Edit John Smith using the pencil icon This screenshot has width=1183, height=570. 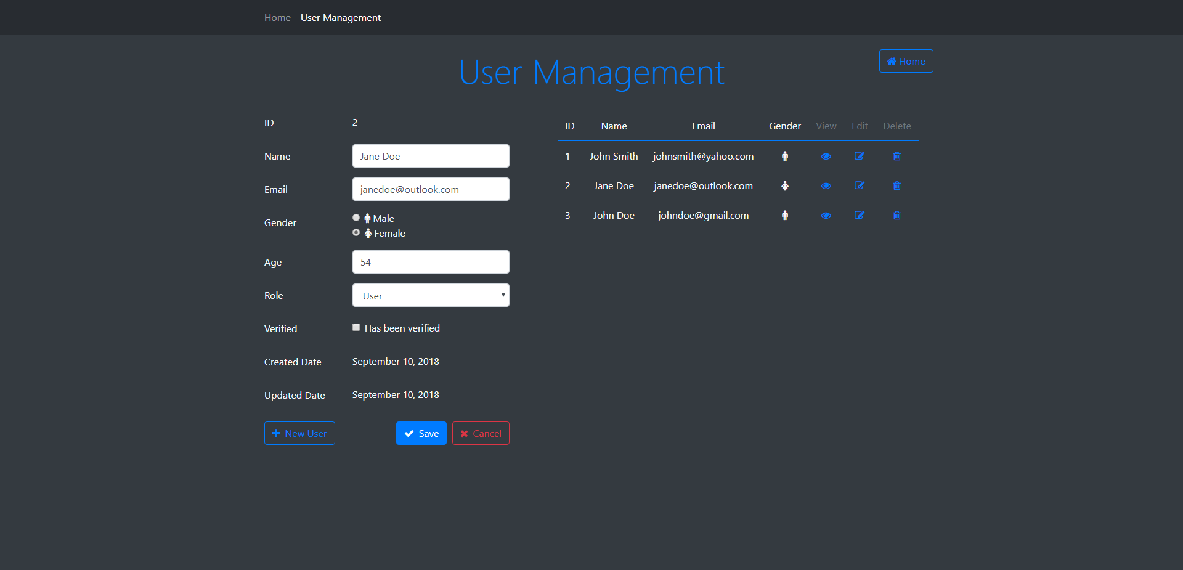click(x=859, y=157)
